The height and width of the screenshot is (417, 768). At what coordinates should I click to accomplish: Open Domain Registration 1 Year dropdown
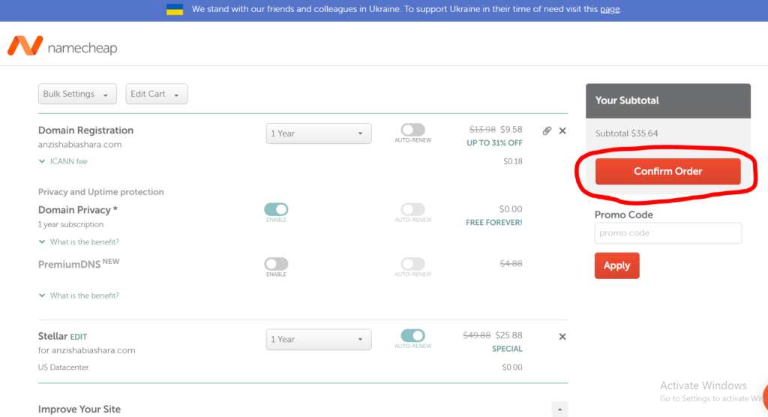pos(318,133)
